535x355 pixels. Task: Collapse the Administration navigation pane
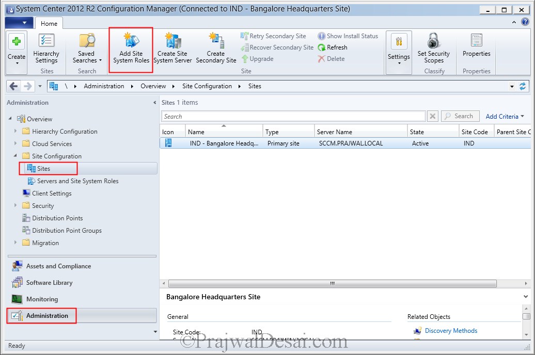tap(154, 102)
